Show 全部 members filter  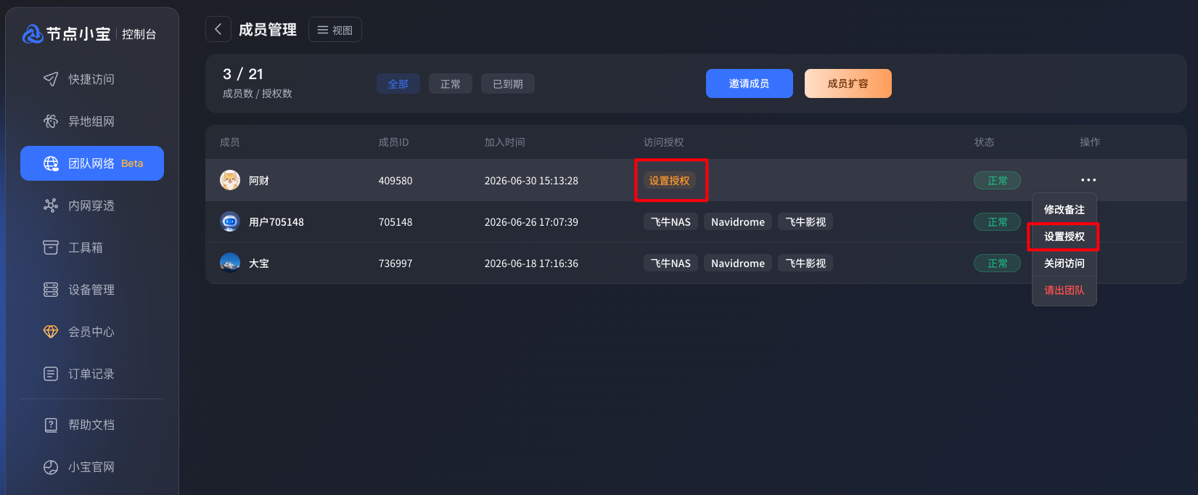(x=398, y=83)
